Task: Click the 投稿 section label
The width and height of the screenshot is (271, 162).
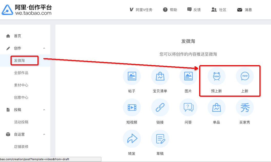Action: tap(17, 110)
